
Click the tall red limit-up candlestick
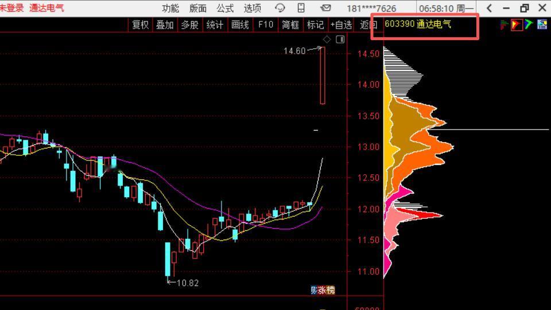click(323, 76)
